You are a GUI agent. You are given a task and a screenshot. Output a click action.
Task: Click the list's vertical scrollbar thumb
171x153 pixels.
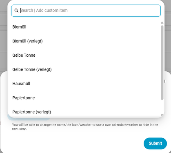162,62
